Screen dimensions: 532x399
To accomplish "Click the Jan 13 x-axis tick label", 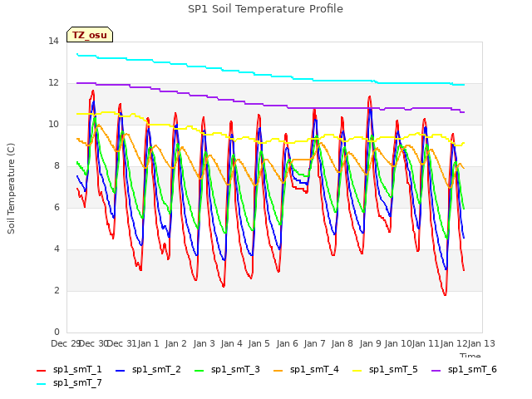I will (x=481, y=343).
